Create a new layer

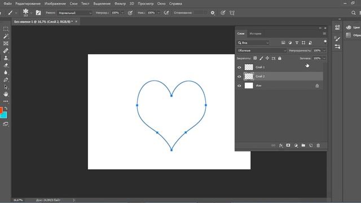tap(311, 145)
